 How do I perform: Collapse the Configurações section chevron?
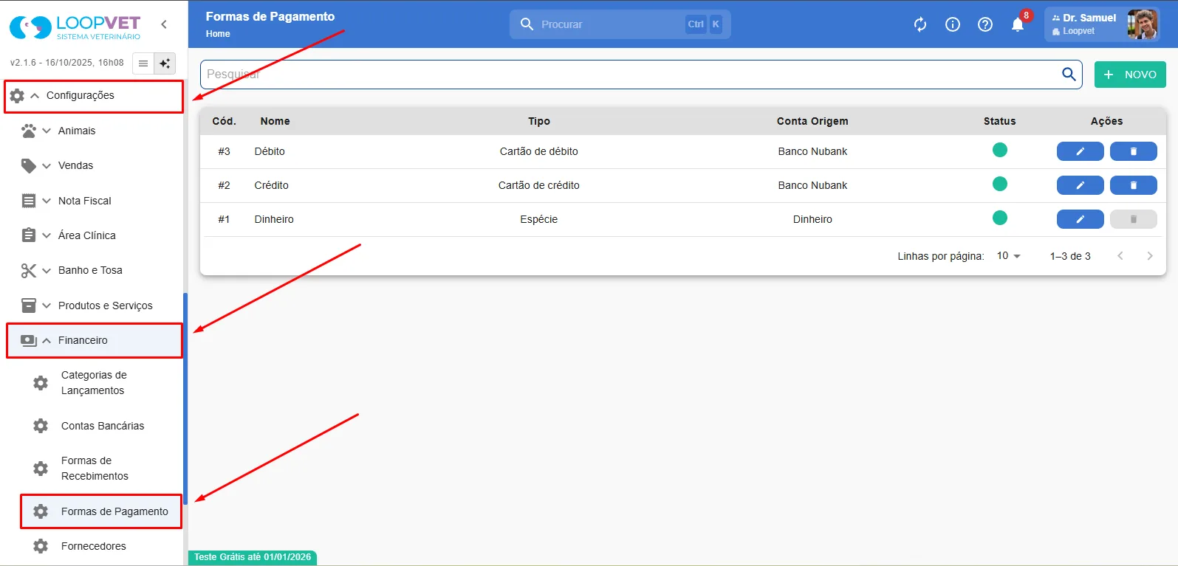35,96
